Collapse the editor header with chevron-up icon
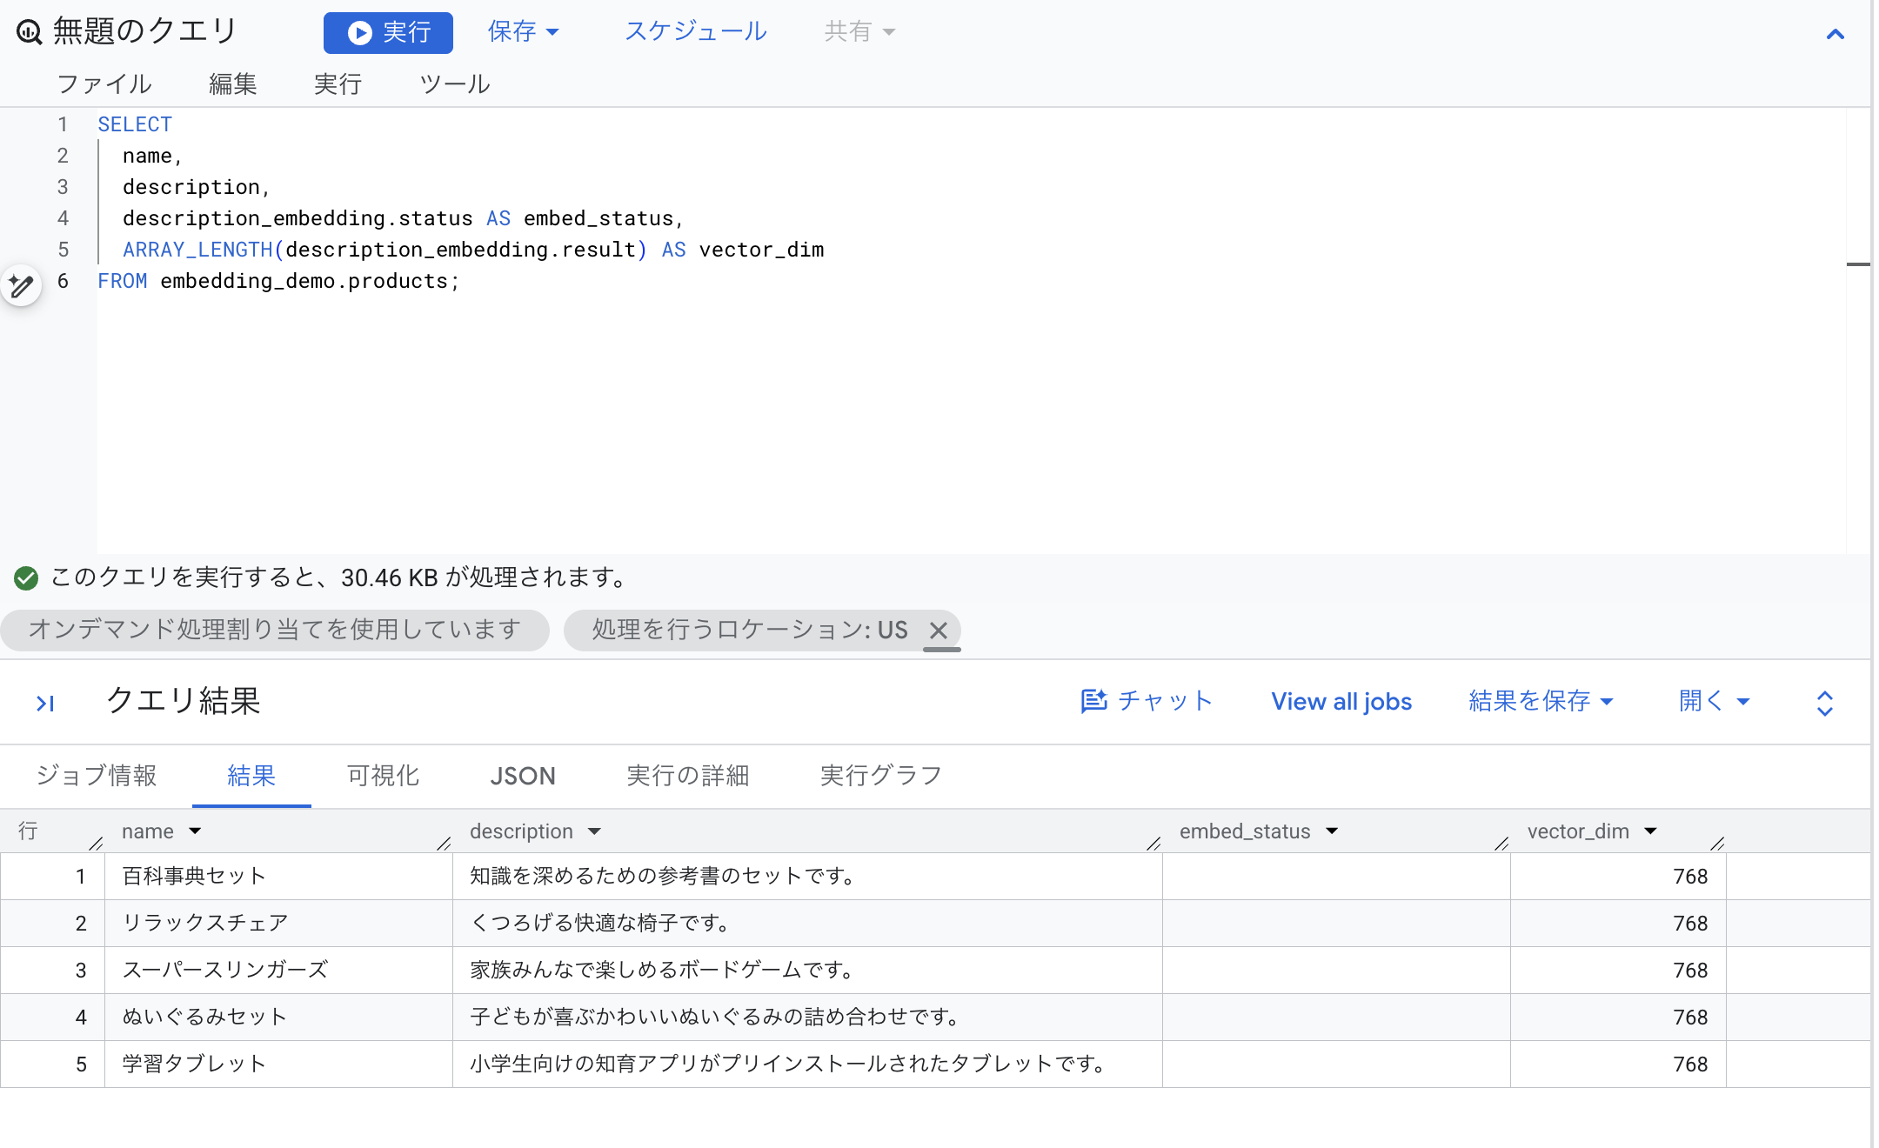Screen dimensions: 1879x1148 click(x=1835, y=35)
